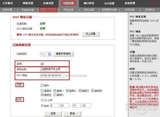Select the 24 小时 radio option
This screenshot has height=117, width=160.
click(42, 100)
